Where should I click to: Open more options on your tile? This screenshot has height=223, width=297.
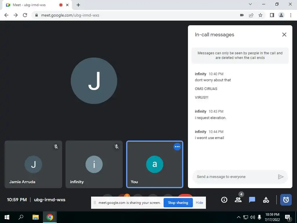pyautogui.click(x=177, y=147)
